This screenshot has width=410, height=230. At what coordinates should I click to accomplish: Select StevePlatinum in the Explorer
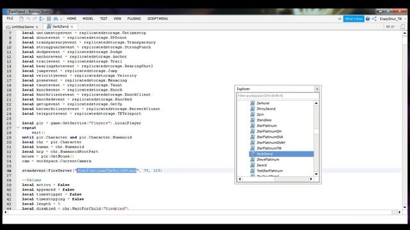pos(268,160)
